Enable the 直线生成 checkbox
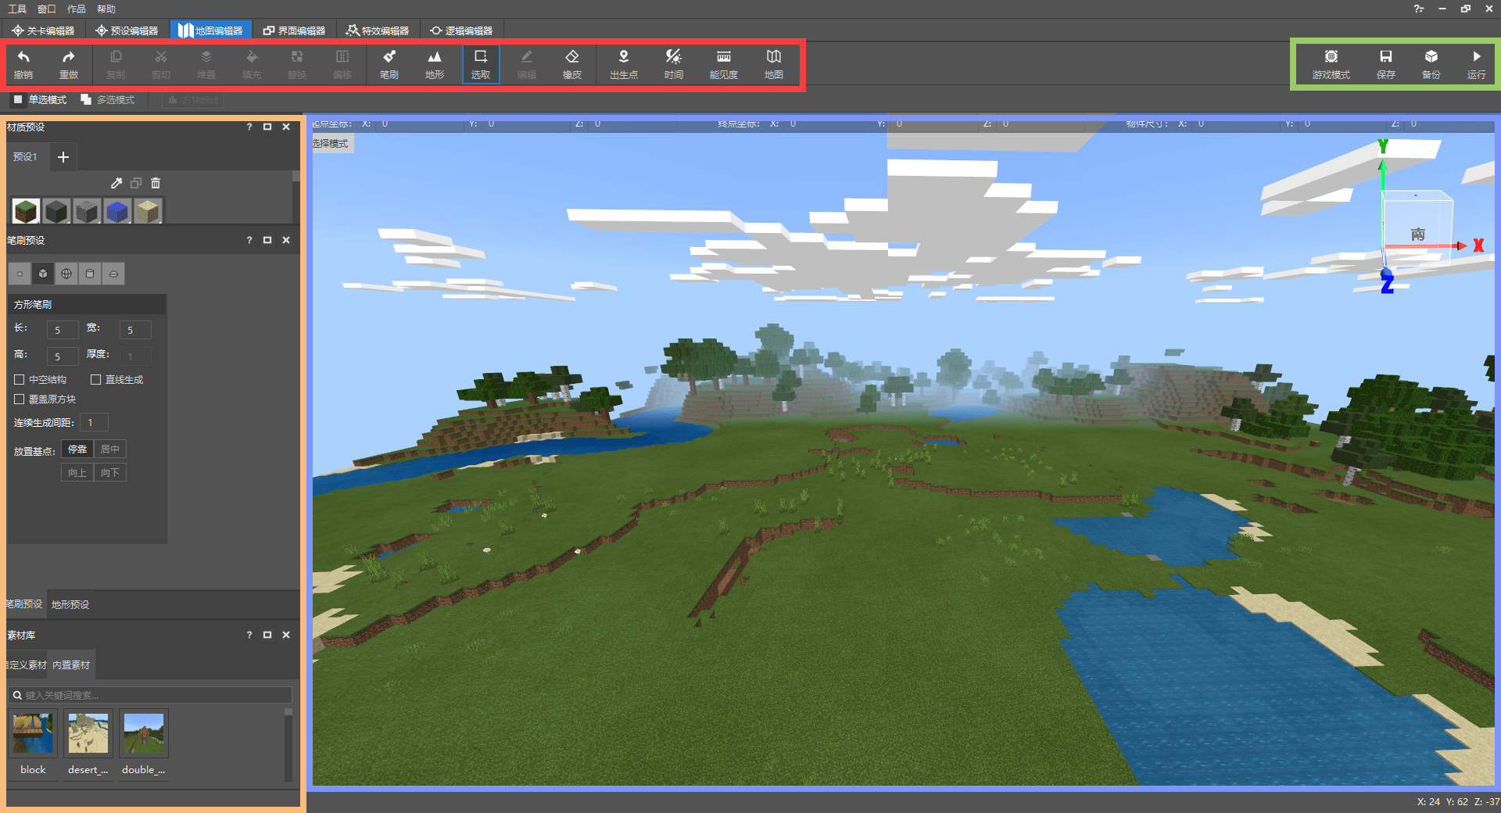The width and height of the screenshot is (1501, 813). click(x=96, y=380)
